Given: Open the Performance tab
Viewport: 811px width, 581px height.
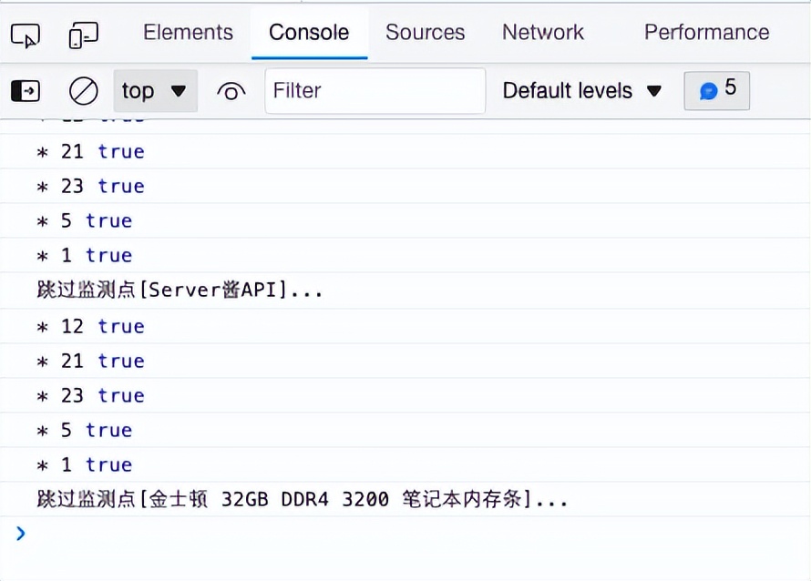Looking at the screenshot, I should coord(706,32).
